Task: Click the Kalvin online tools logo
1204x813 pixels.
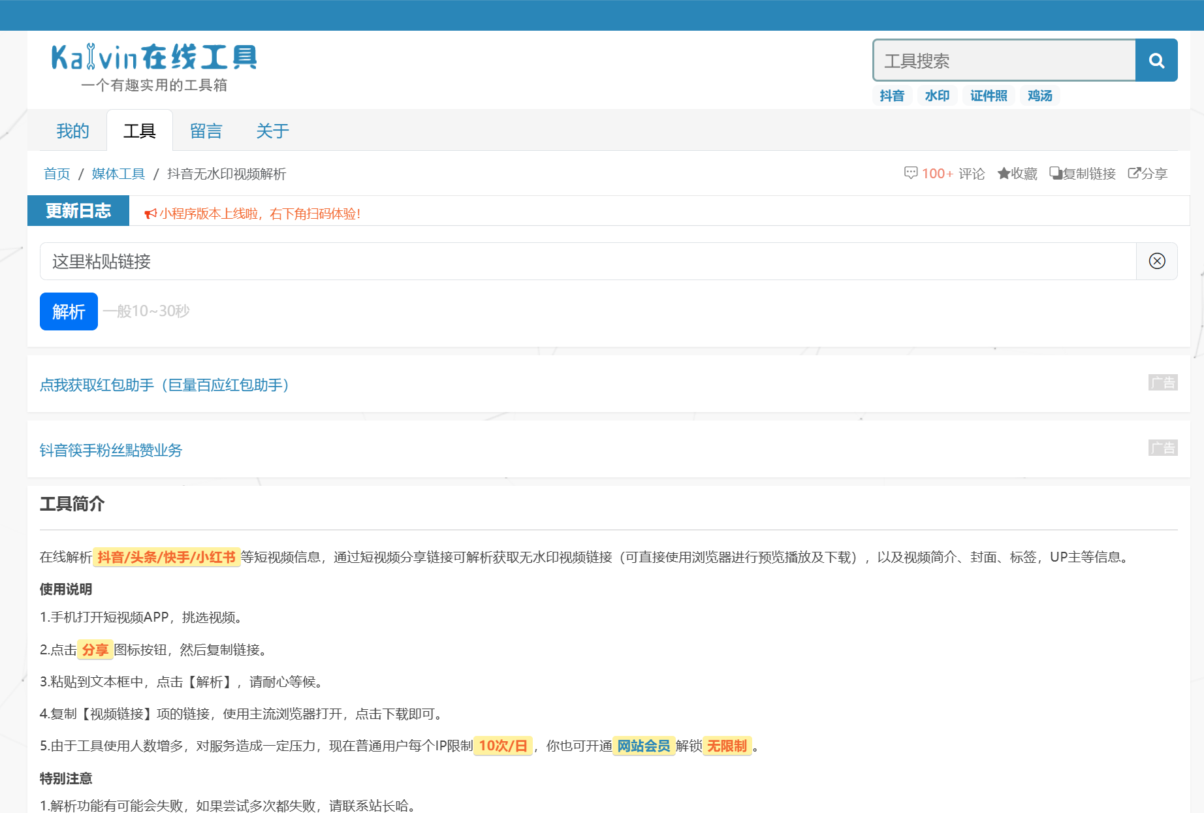Action: [x=154, y=57]
